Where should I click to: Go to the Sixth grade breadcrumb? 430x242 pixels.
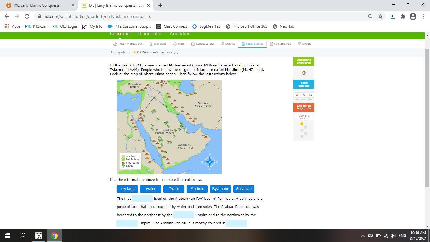click(118, 52)
